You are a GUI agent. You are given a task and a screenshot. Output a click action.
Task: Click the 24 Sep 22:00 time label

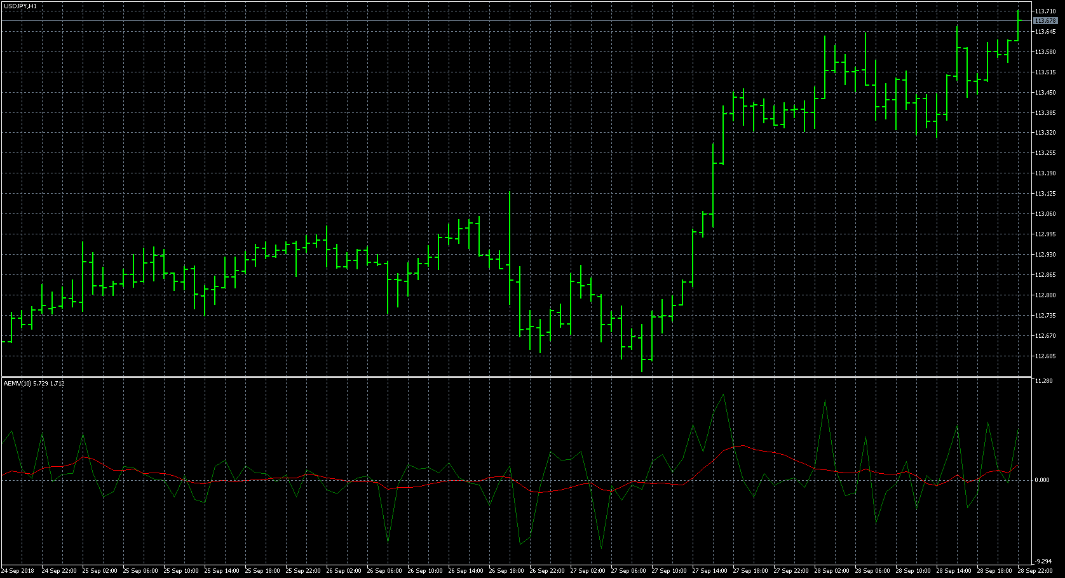59,571
